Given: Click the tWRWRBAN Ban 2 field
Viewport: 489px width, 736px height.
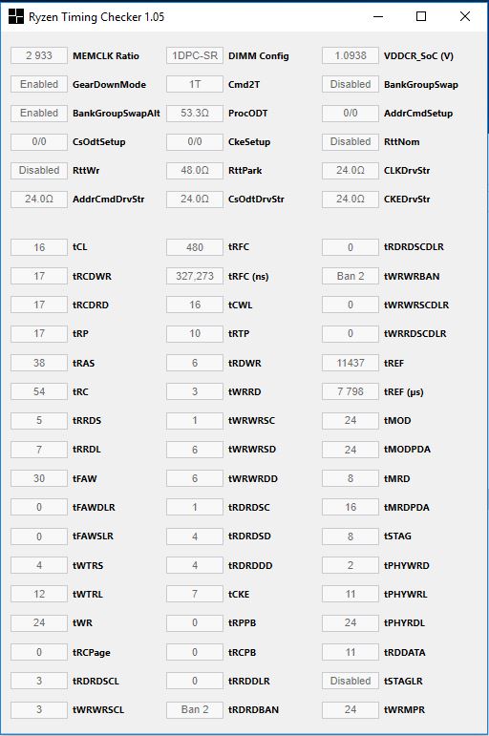Looking at the screenshot, I should point(350,276).
